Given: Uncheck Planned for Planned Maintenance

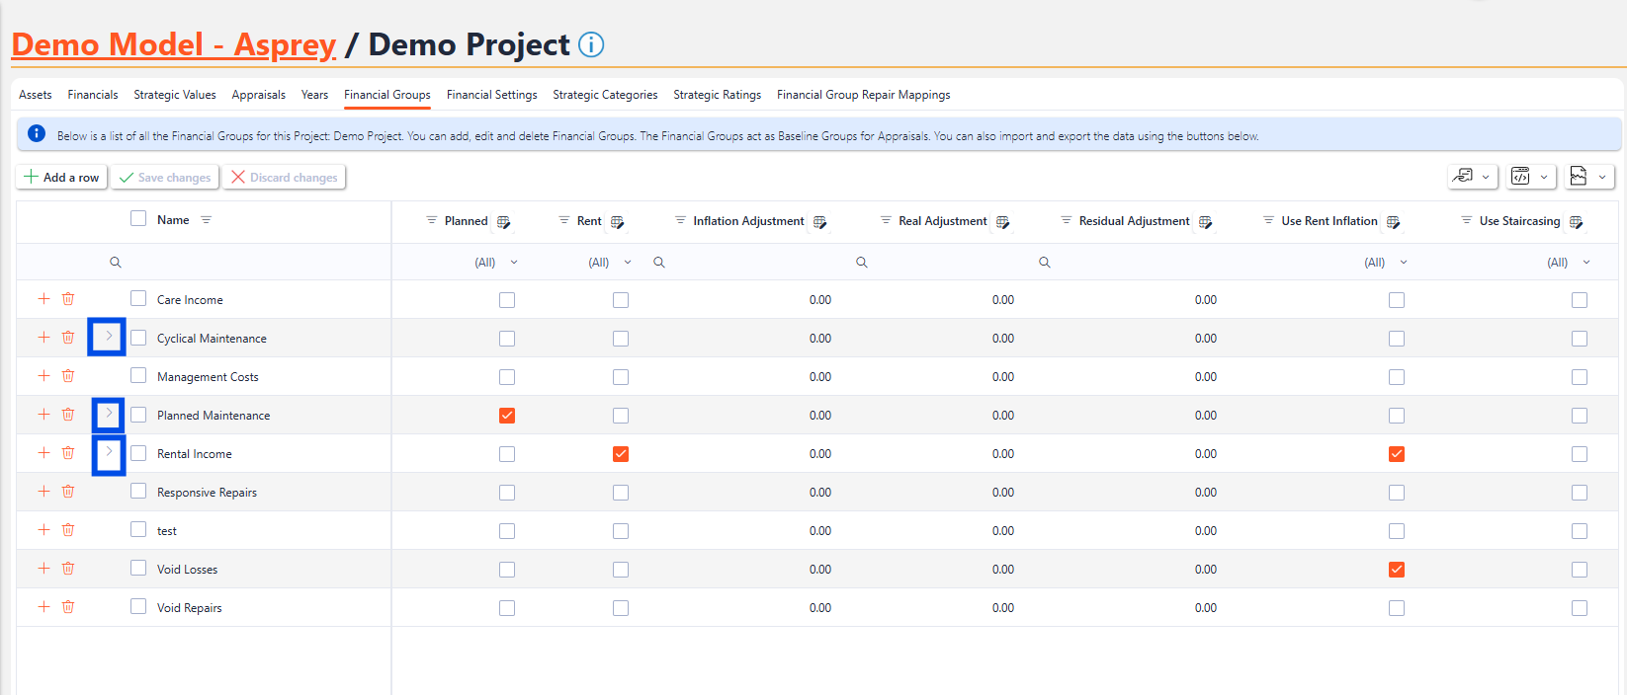Looking at the screenshot, I should (x=507, y=416).
